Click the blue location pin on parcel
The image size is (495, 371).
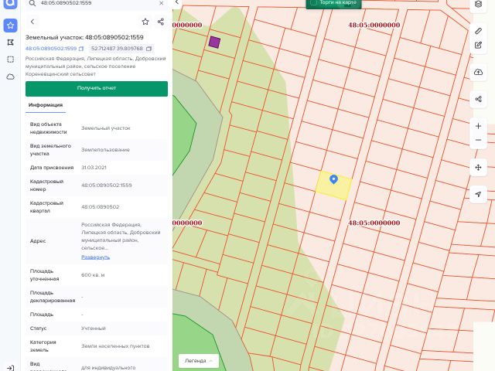tap(333, 179)
